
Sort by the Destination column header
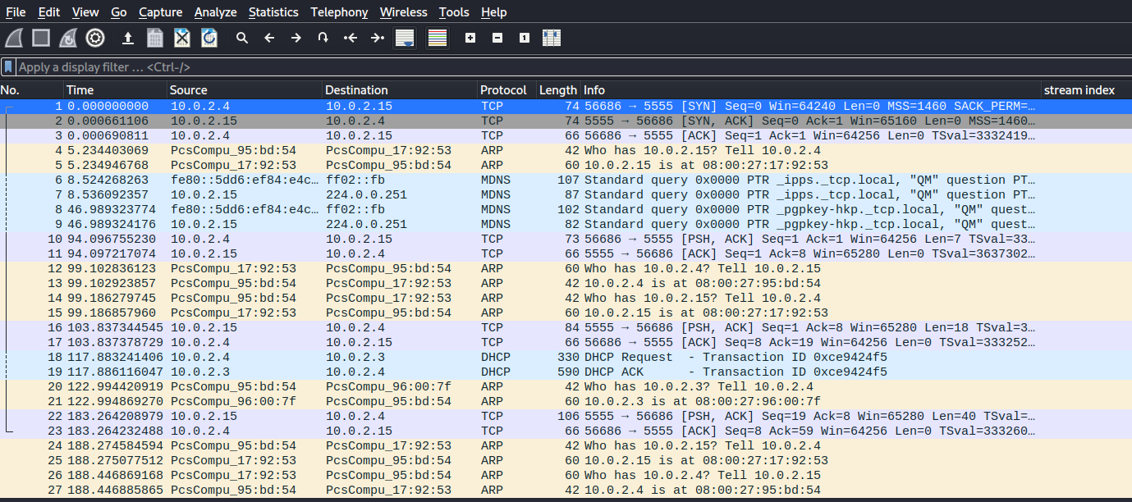click(x=400, y=90)
